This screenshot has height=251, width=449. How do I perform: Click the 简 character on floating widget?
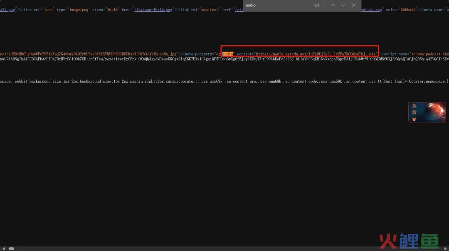[414, 112]
